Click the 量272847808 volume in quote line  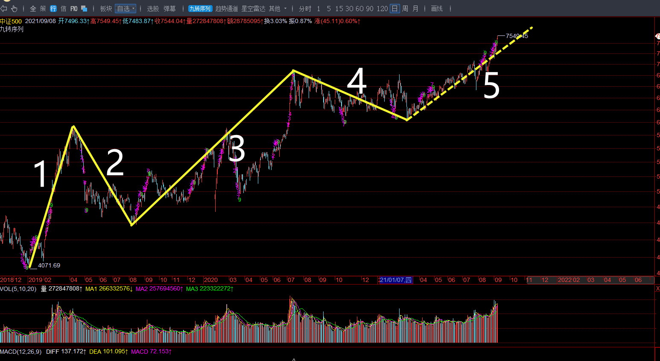207,21
